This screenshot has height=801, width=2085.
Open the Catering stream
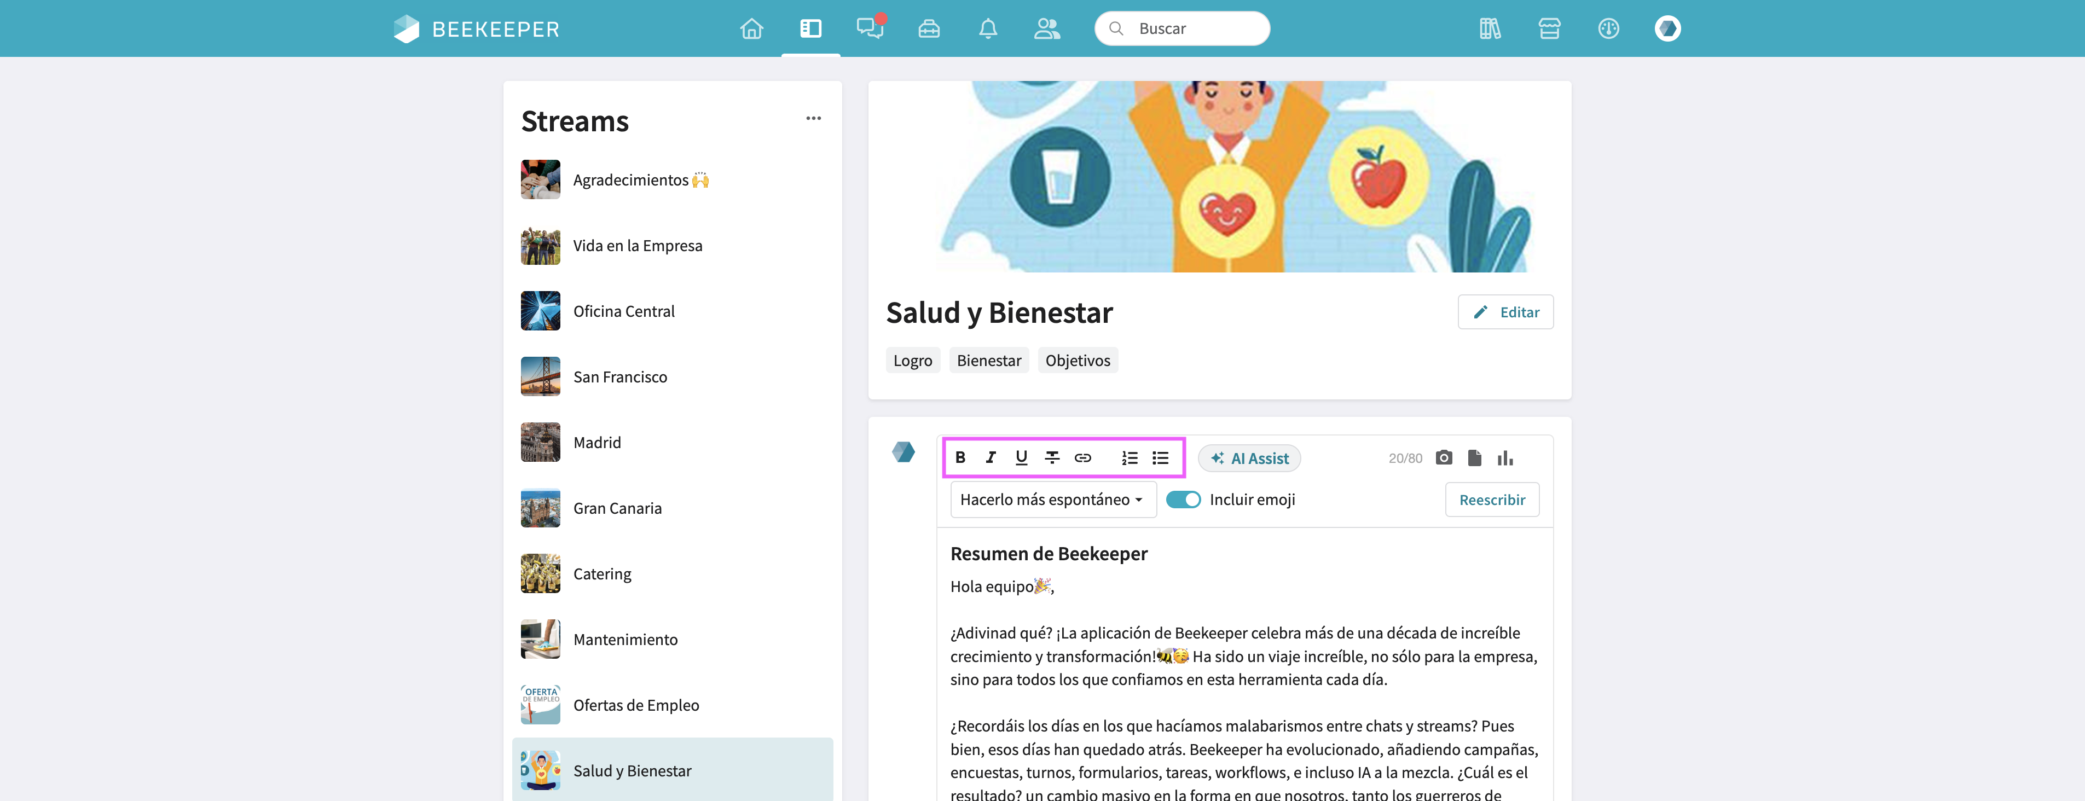pos(673,573)
